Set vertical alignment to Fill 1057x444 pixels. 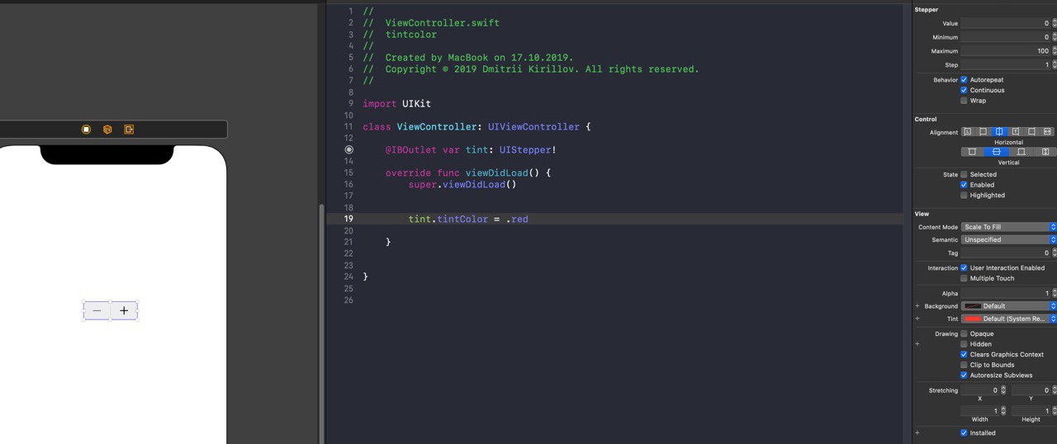coord(1045,152)
